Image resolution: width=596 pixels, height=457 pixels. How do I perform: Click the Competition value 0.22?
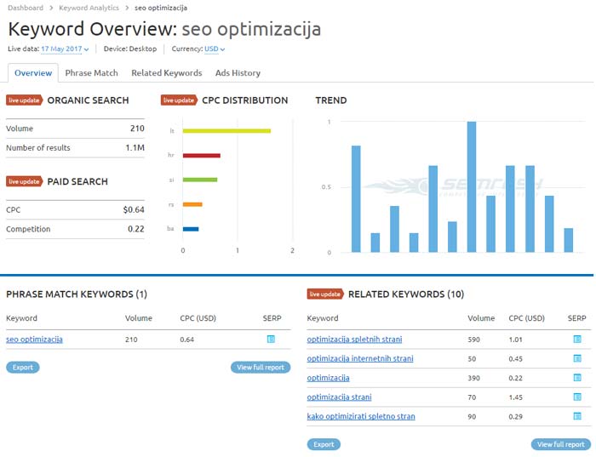(x=136, y=229)
